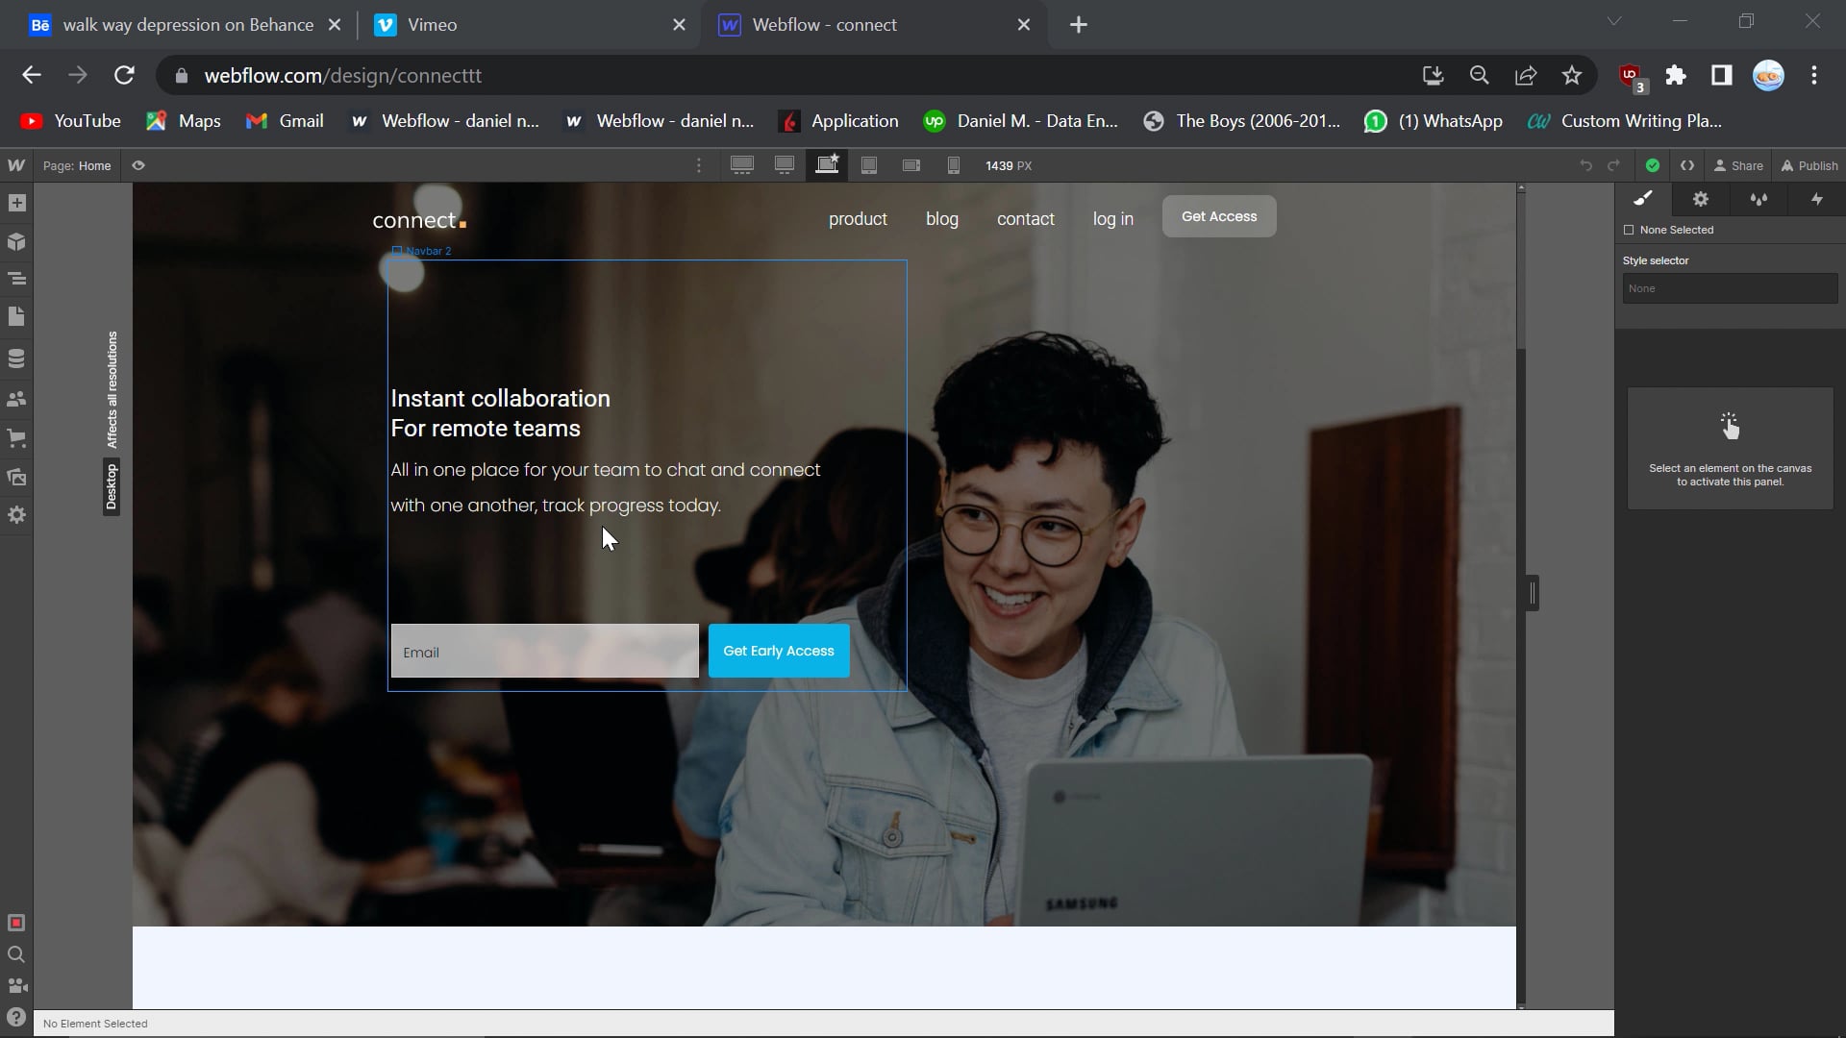Viewport: 1846px width, 1038px height.
Task: Open the Symbols cube panel
Action: tap(16, 241)
